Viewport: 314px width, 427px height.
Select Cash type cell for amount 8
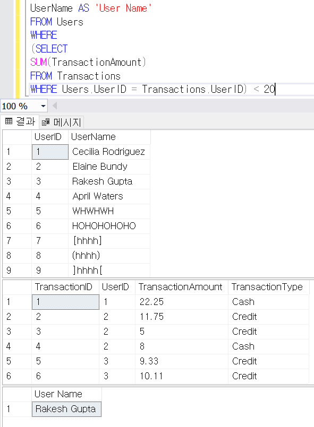269,346
